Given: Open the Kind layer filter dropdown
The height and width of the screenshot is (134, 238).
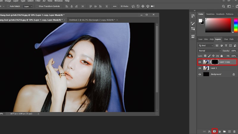Looking at the screenshot, I should pos(206,46).
